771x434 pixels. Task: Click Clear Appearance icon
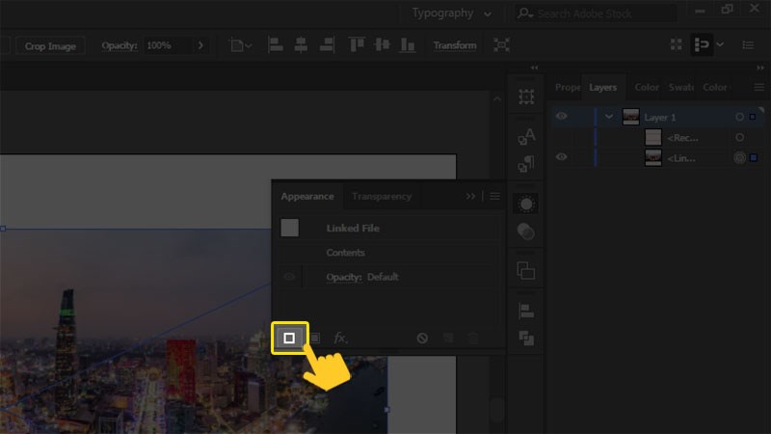422,338
